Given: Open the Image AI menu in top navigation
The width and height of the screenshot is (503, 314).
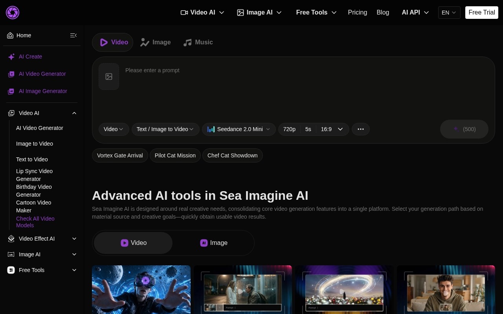Looking at the screenshot, I should (259, 13).
